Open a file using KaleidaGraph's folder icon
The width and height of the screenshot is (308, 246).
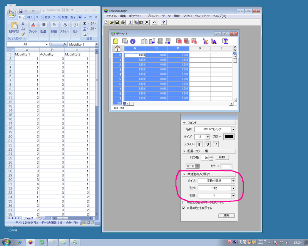click(x=112, y=22)
